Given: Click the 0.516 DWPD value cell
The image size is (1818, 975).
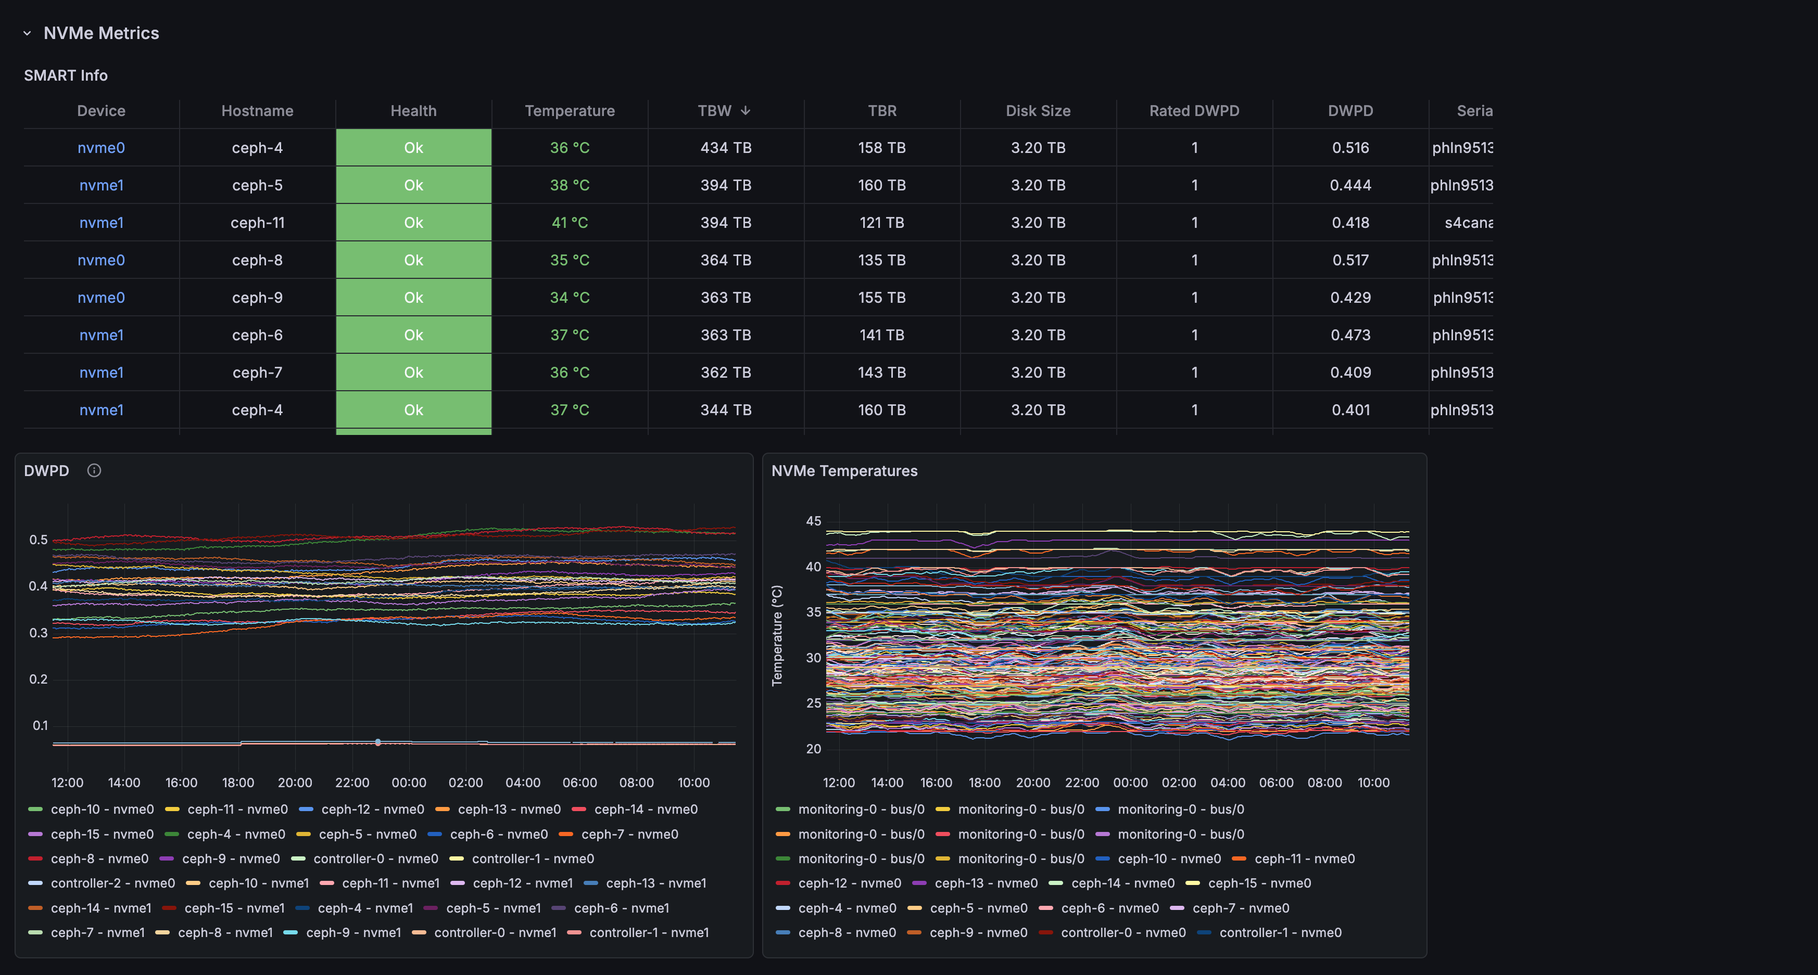Looking at the screenshot, I should [1350, 147].
